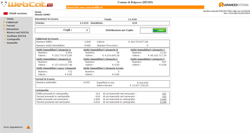Image resolution: width=250 pixels, height=133 pixels.
Task: Click the green INVIA button
Action: click(159, 30)
